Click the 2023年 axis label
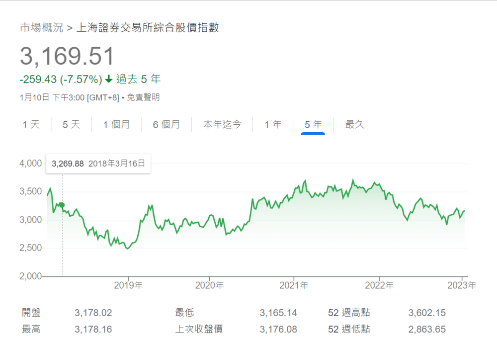Image resolution: width=497 pixels, height=339 pixels. point(462,285)
